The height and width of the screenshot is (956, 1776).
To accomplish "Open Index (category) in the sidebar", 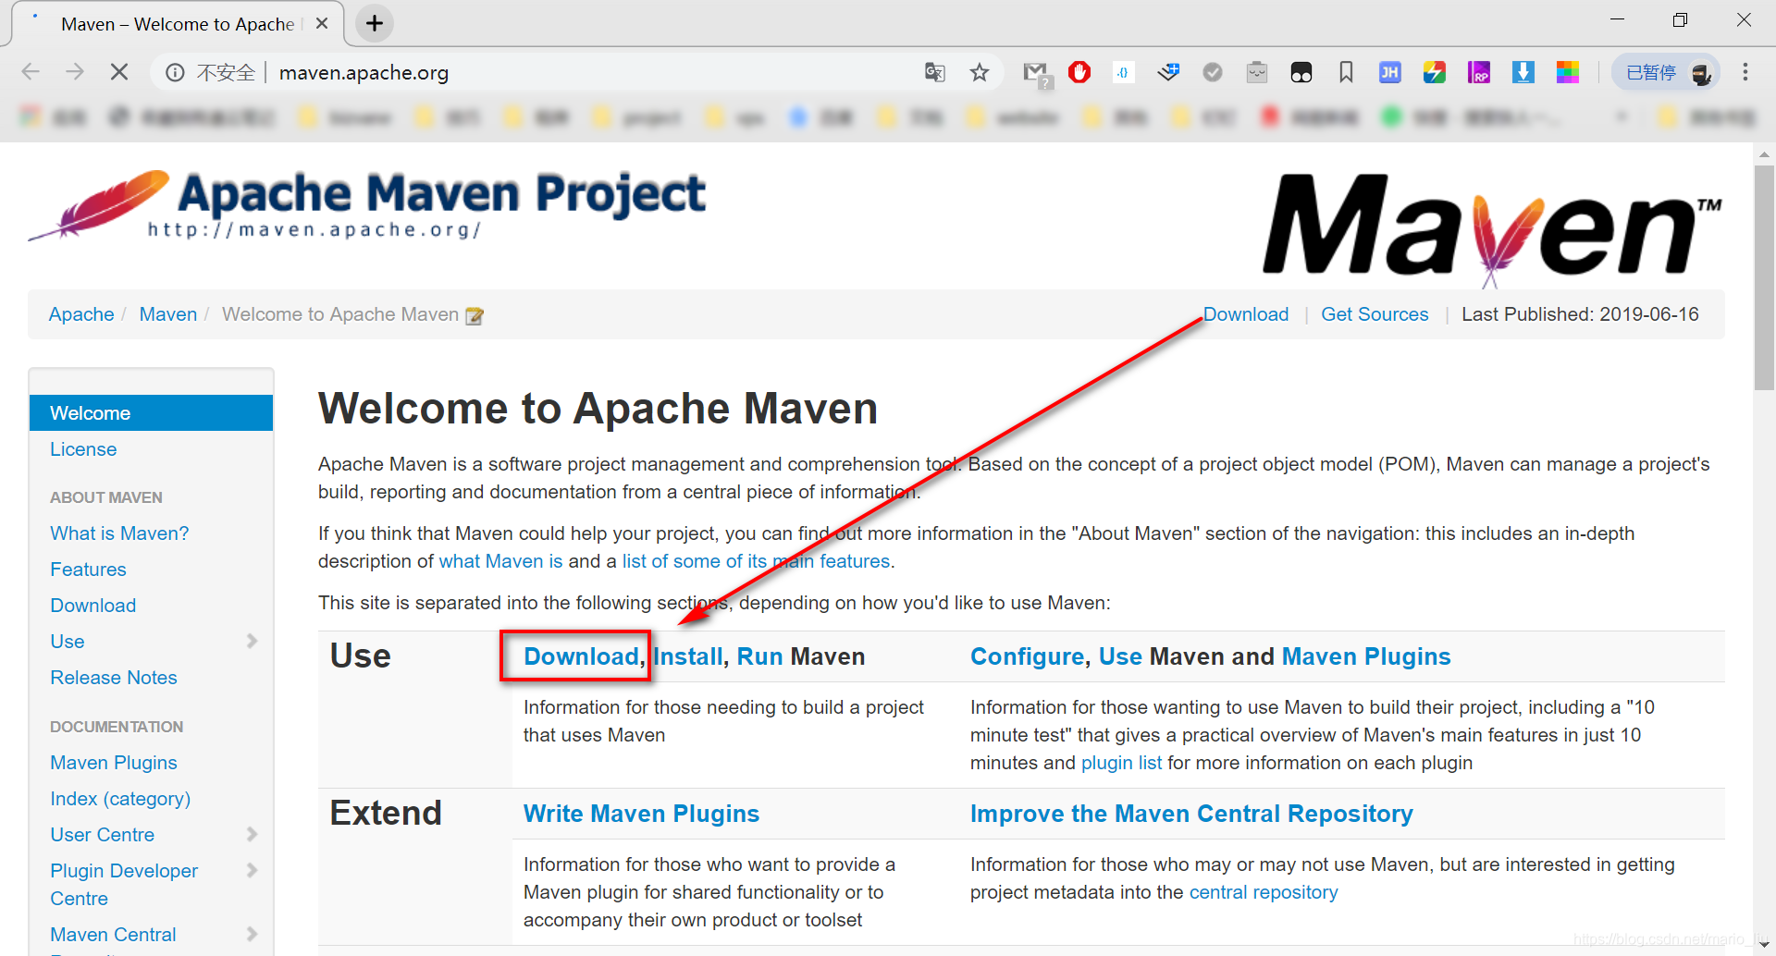I will coord(120,799).
